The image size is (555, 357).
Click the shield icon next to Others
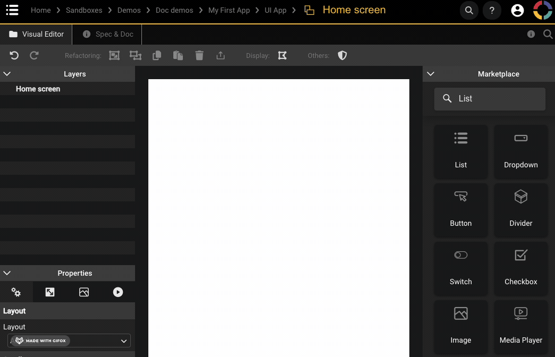coord(343,55)
